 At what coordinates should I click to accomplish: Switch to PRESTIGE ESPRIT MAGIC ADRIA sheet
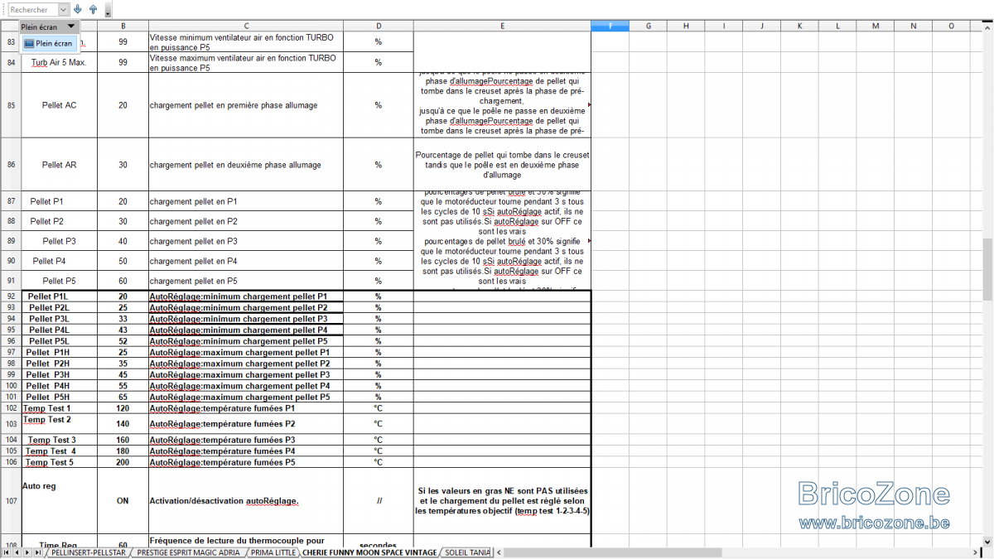(188, 552)
